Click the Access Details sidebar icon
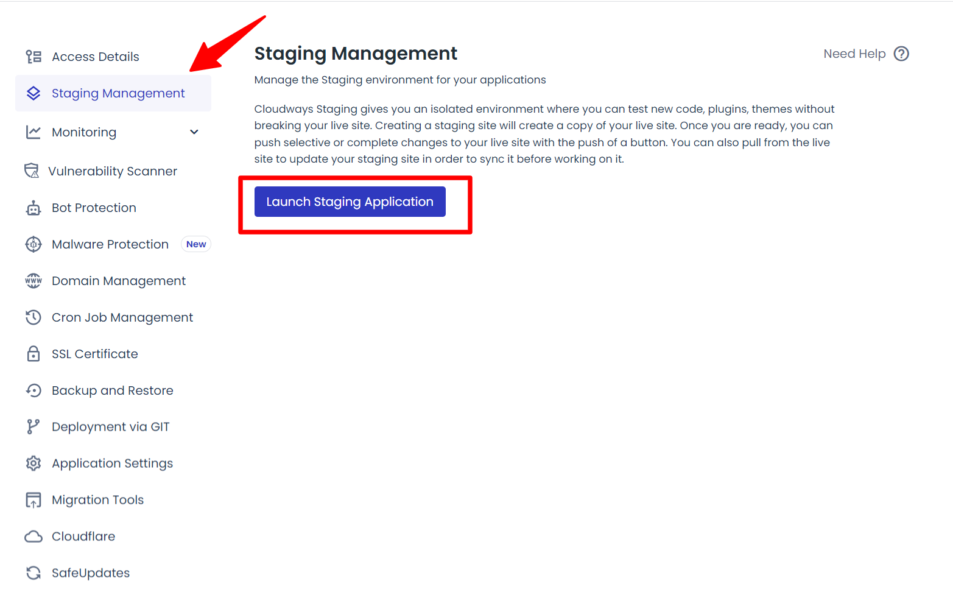 (x=33, y=57)
